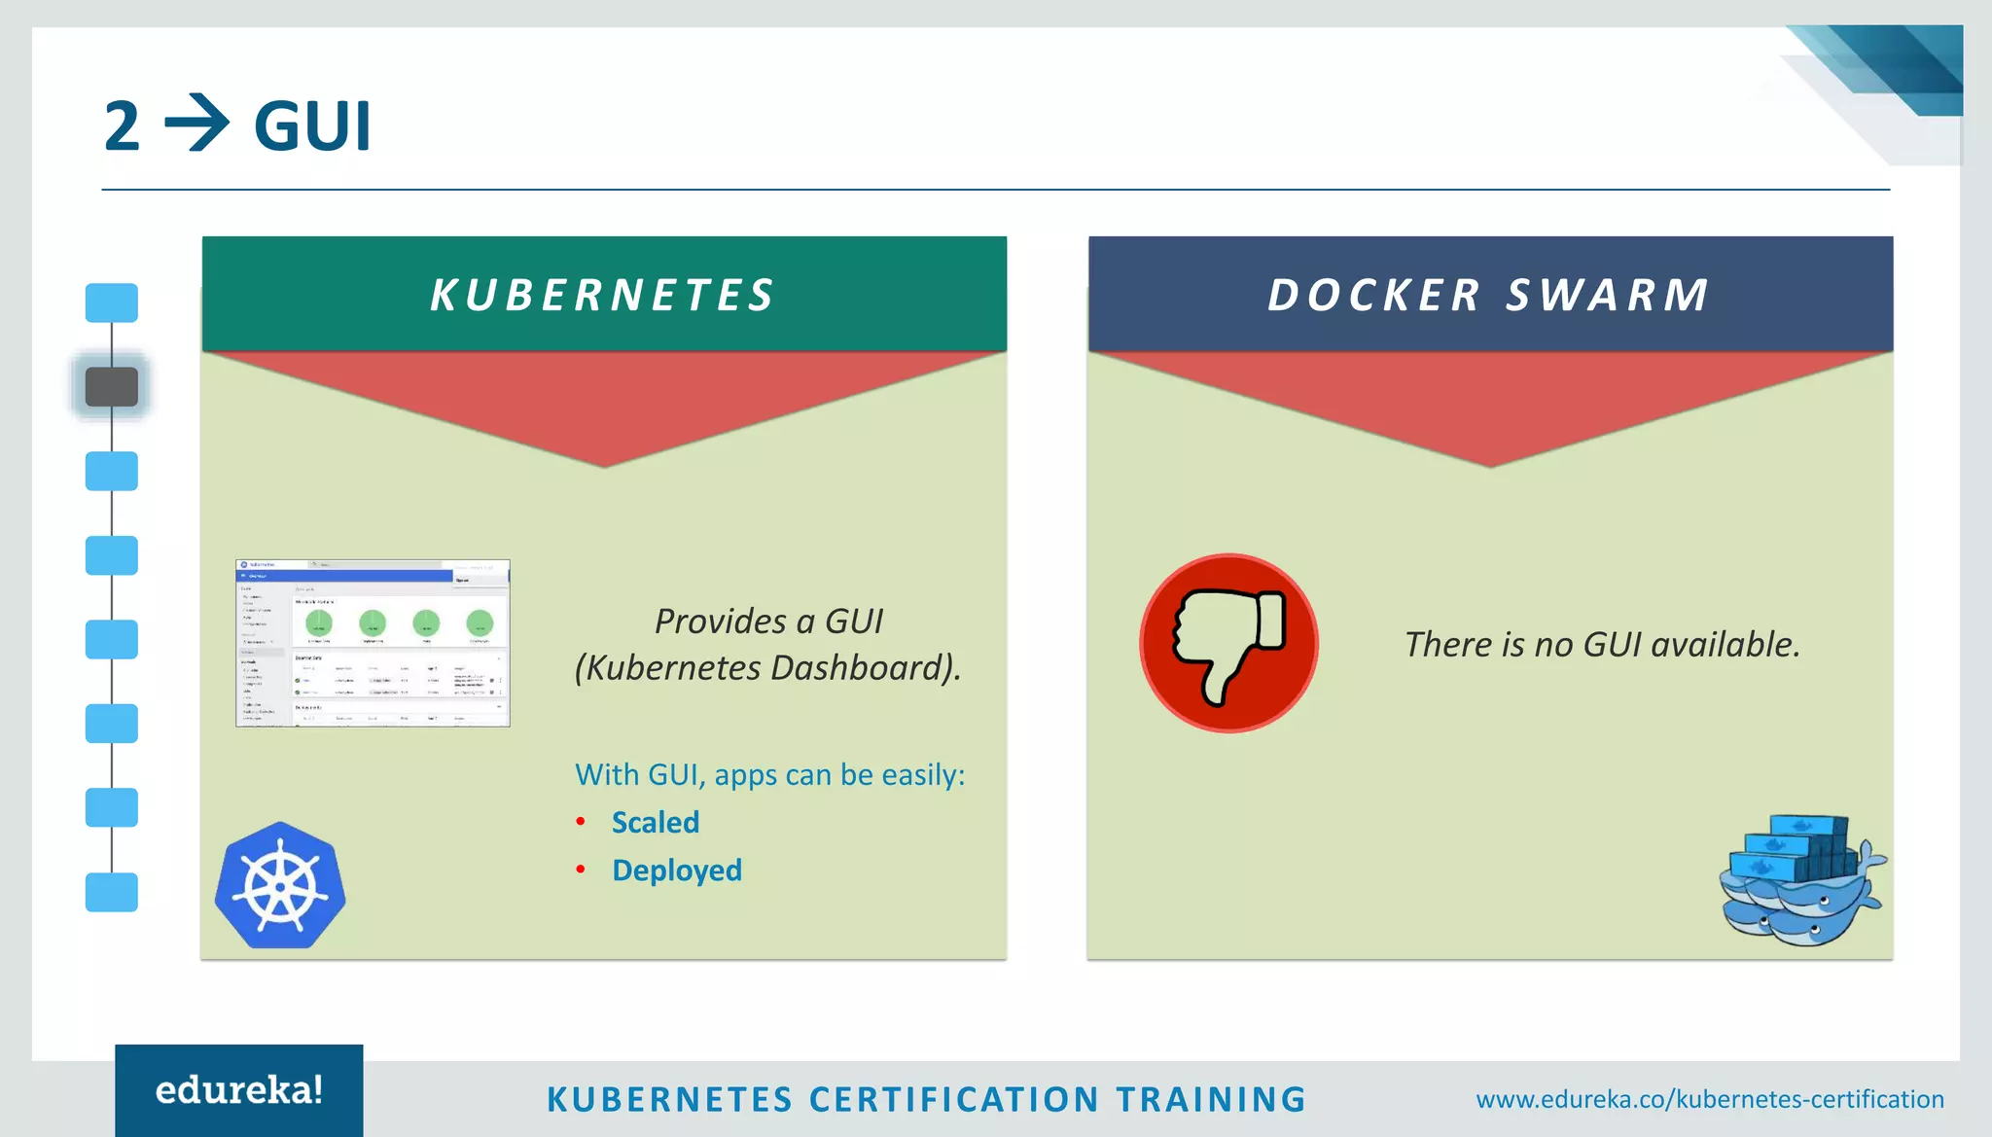The width and height of the screenshot is (1992, 1137).
Task: Click the red thumbs-down icon
Action: tap(1228, 643)
